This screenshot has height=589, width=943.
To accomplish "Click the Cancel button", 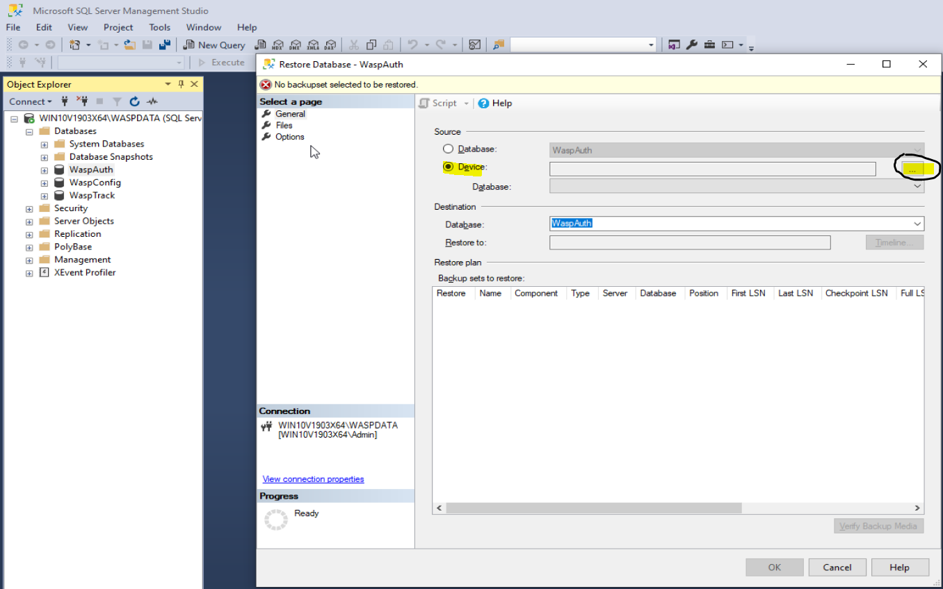I will 837,567.
